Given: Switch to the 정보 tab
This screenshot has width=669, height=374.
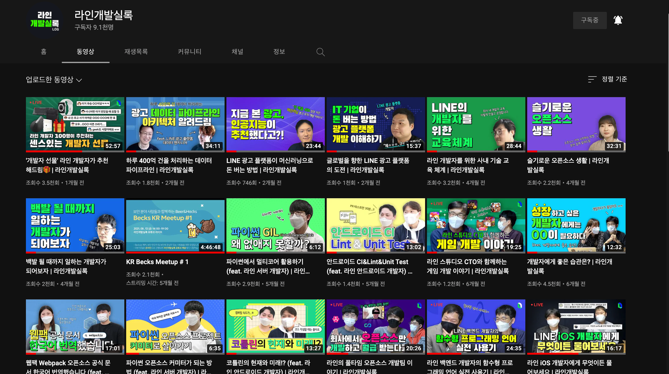Looking at the screenshot, I should 279,52.
